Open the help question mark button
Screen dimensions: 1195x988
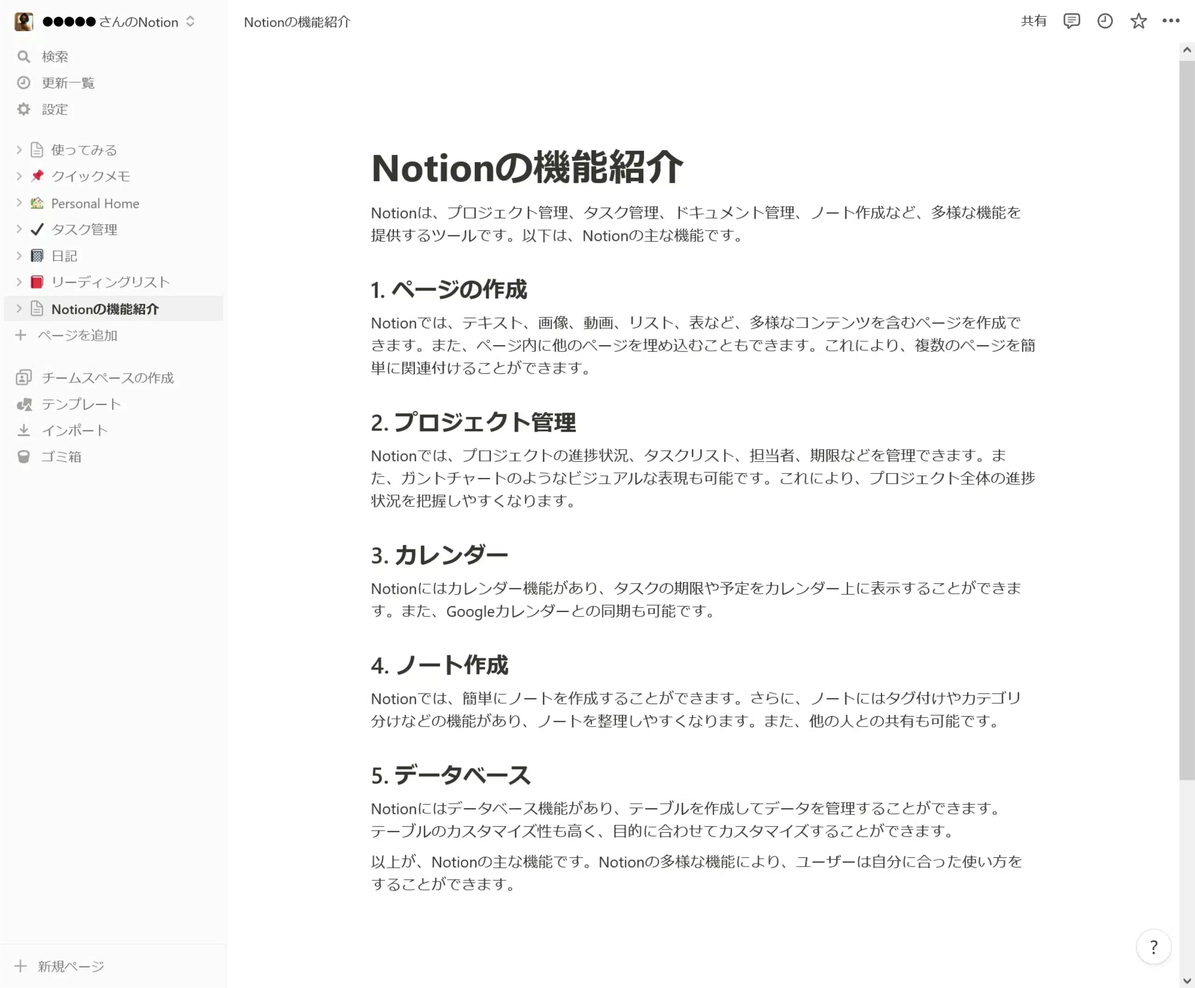(1153, 947)
